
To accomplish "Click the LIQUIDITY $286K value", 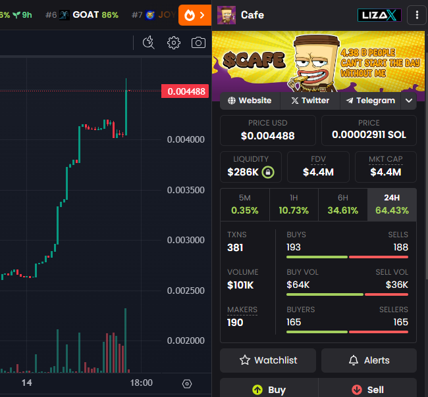I will (x=243, y=172).
